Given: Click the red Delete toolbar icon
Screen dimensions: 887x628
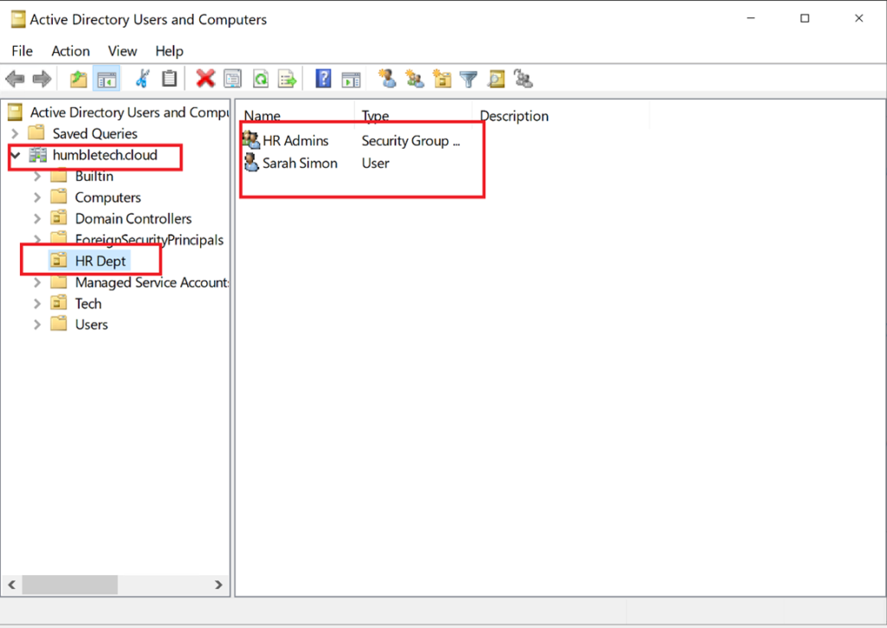Looking at the screenshot, I should [x=205, y=79].
